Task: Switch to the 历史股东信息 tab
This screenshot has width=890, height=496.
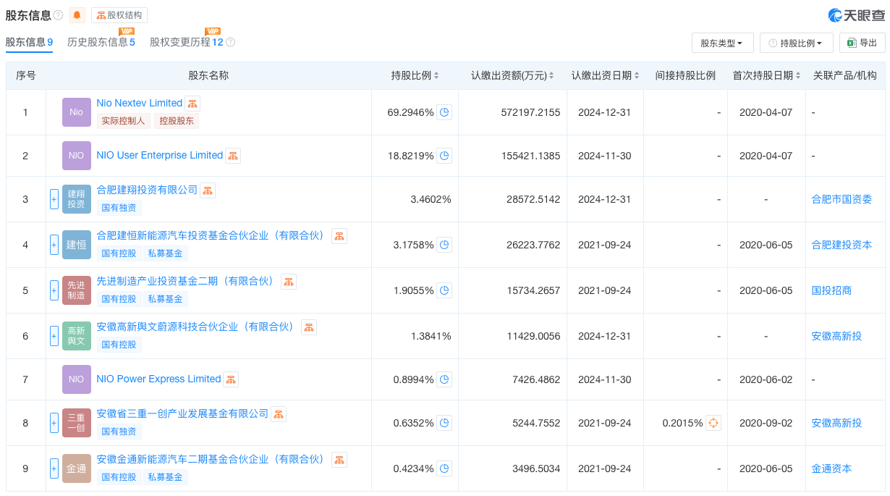Action: click(101, 42)
